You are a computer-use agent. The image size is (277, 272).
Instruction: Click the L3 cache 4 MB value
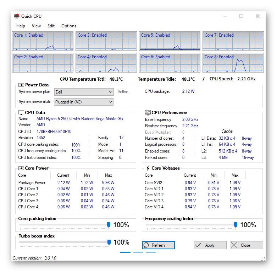tap(223, 157)
